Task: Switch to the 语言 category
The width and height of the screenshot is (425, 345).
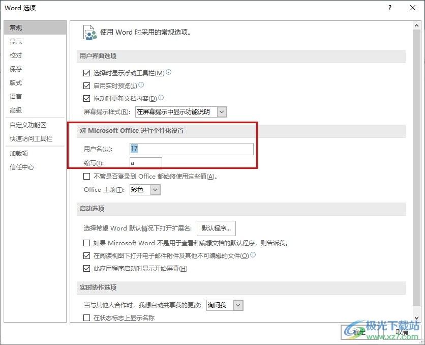Action: pyautogui.click(x=35, y=96)
